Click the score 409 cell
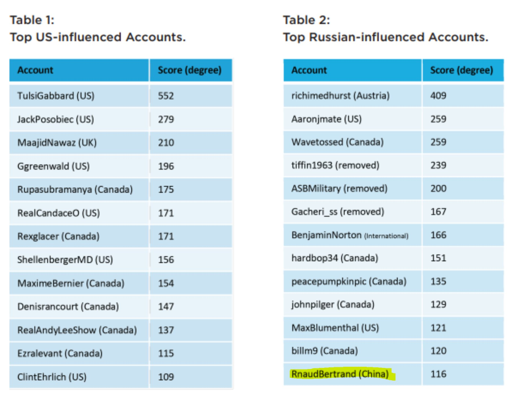Screen dimensions: 510x397 pyautogui.click(x=438, y=96)
